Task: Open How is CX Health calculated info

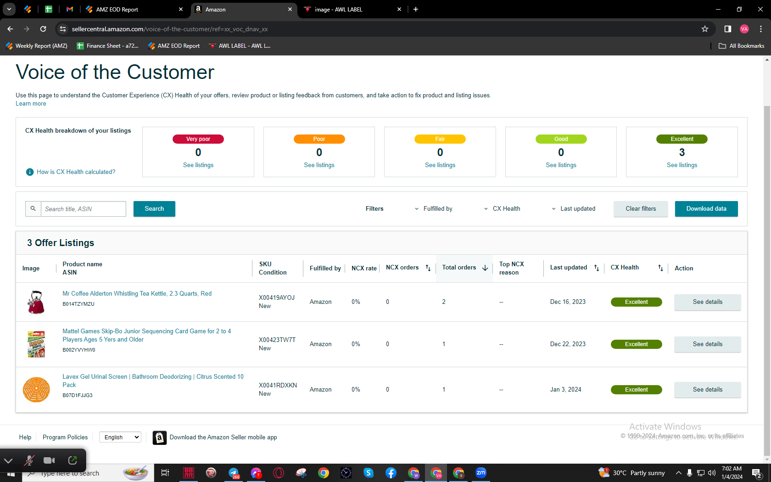Action: 71,172
